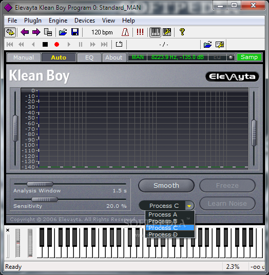Stop playback with the black square
The height and width of the screenshot is (275, 269).
click(x=45, y=44)
